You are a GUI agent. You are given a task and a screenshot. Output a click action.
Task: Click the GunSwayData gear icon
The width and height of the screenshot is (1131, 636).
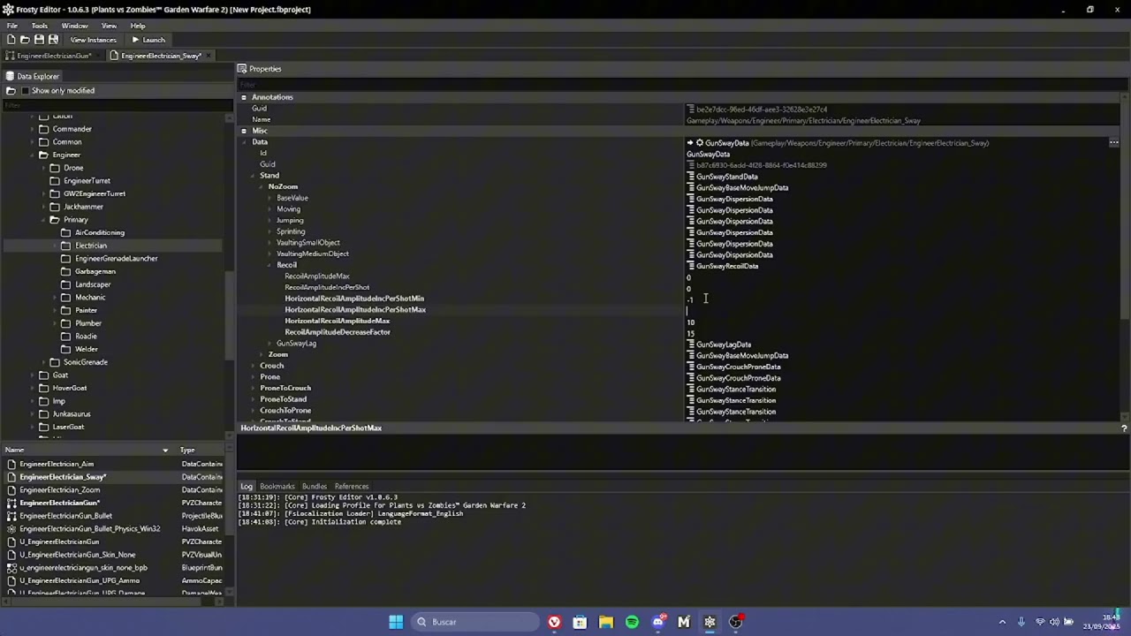(699, 143)
